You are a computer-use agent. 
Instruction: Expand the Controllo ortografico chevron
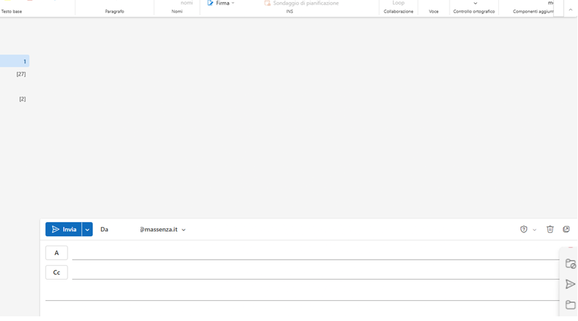(475, 3)
